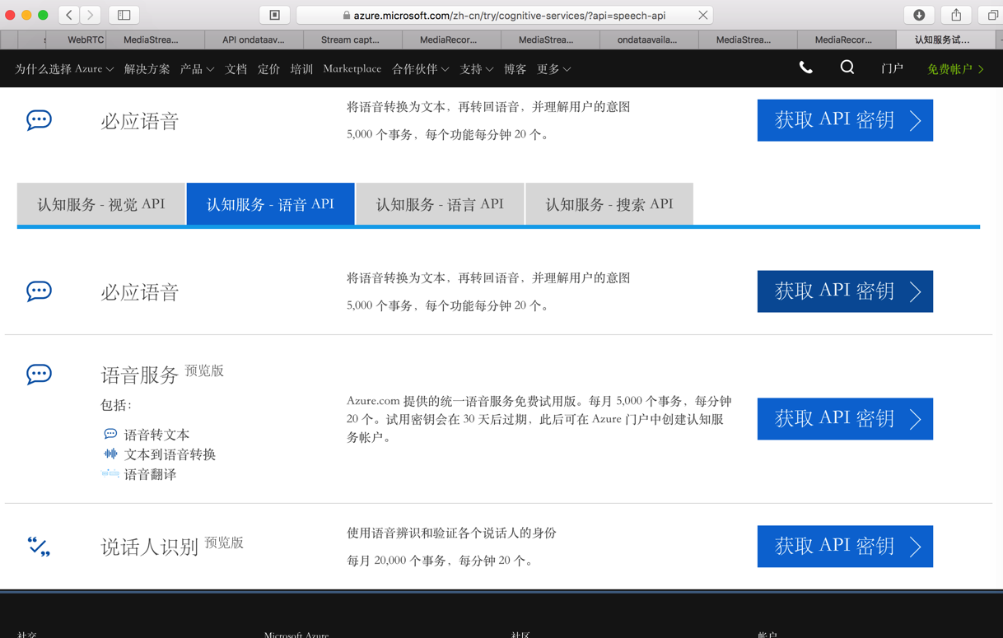Click the 门户 portal link
This screenshot has height=638, width=1003.
click(892, 69)
